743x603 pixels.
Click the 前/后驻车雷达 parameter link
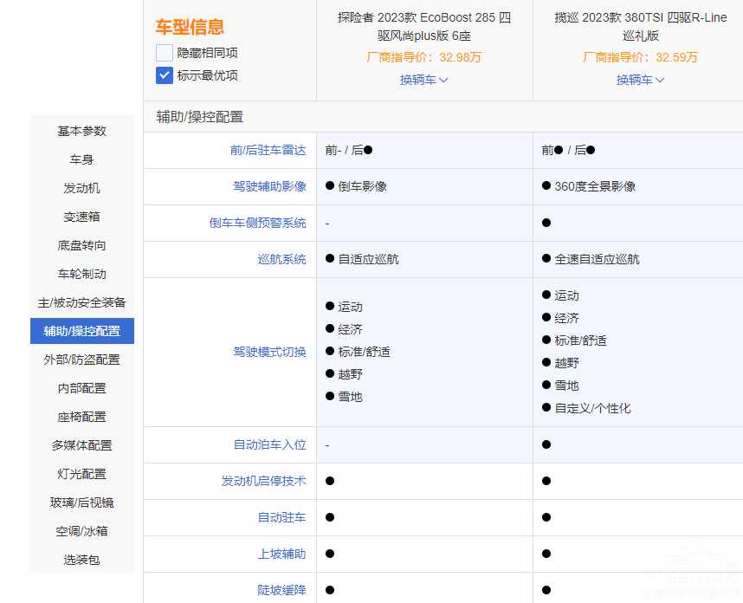coord(268,150)
